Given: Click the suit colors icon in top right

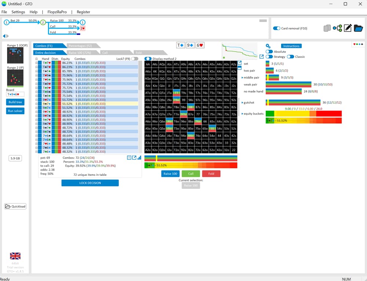Looking at the screenshot, I should coord(358,44).
